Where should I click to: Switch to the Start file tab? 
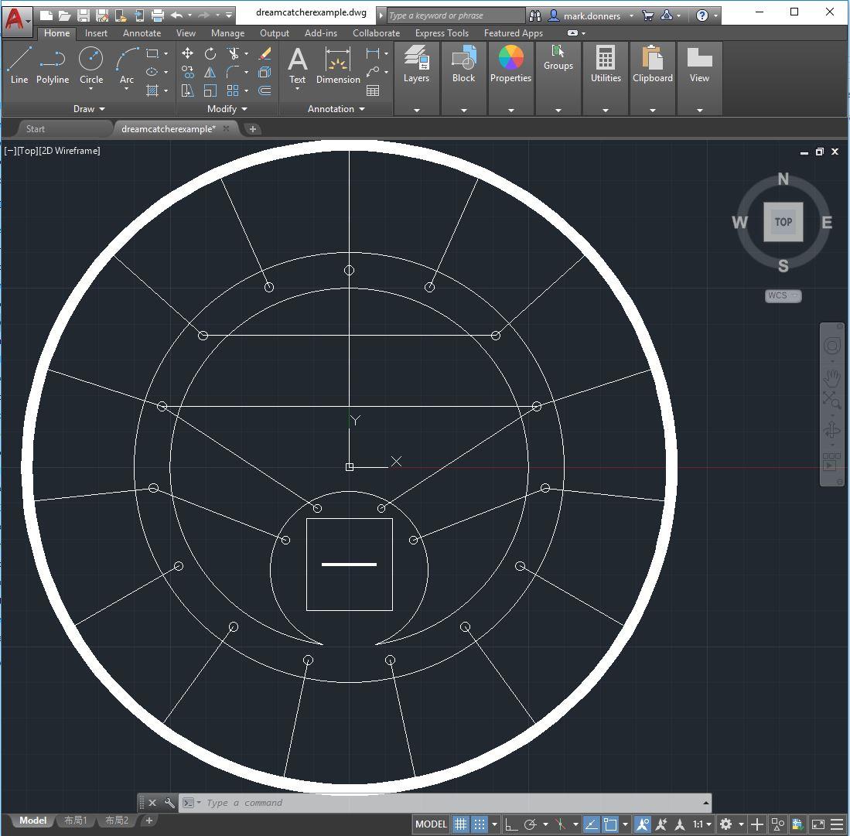coord(36,129)
